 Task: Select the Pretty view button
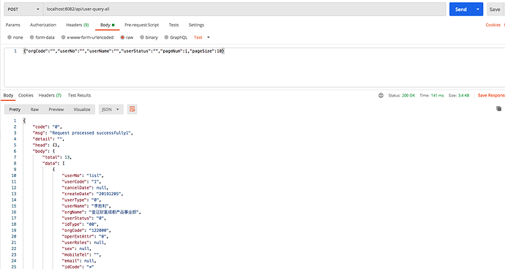[x=15, y=110]
